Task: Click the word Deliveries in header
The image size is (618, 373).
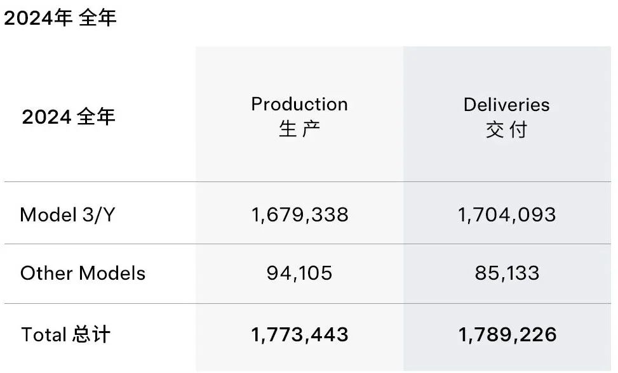Action: coord(506,105)
